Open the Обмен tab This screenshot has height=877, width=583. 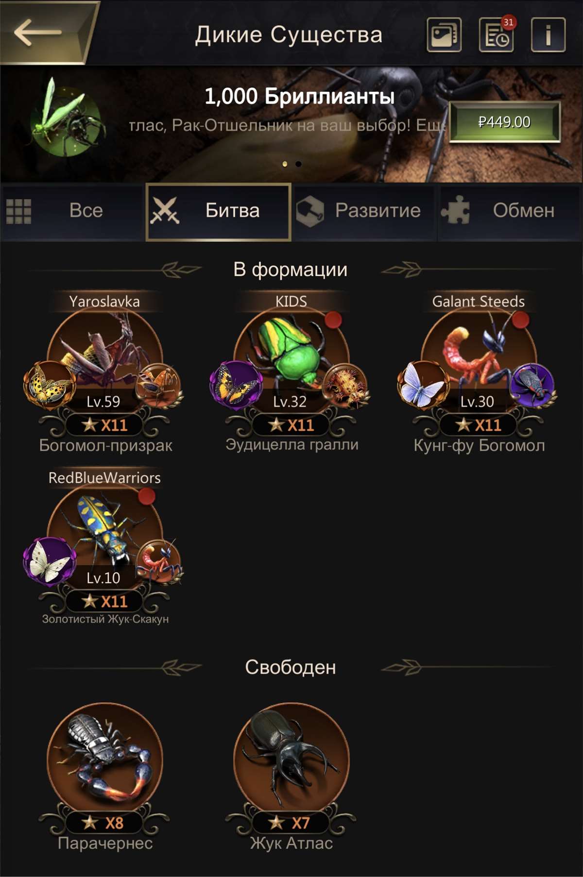pyautogui.click(x=510, y=211)
